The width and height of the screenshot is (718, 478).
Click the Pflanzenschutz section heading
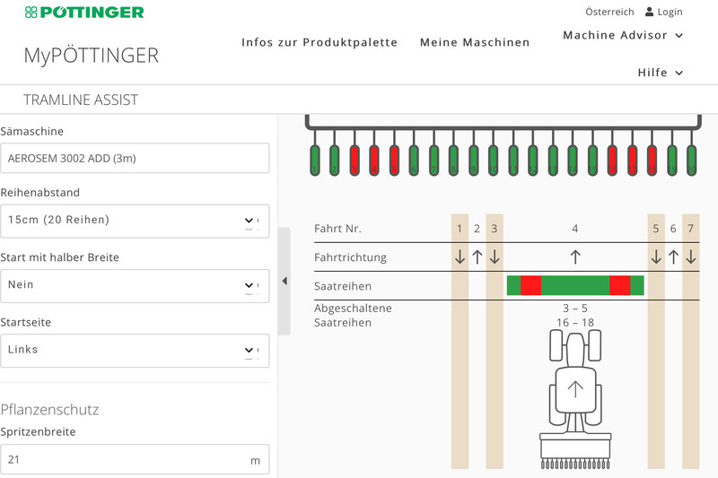[x=49, y=409]
